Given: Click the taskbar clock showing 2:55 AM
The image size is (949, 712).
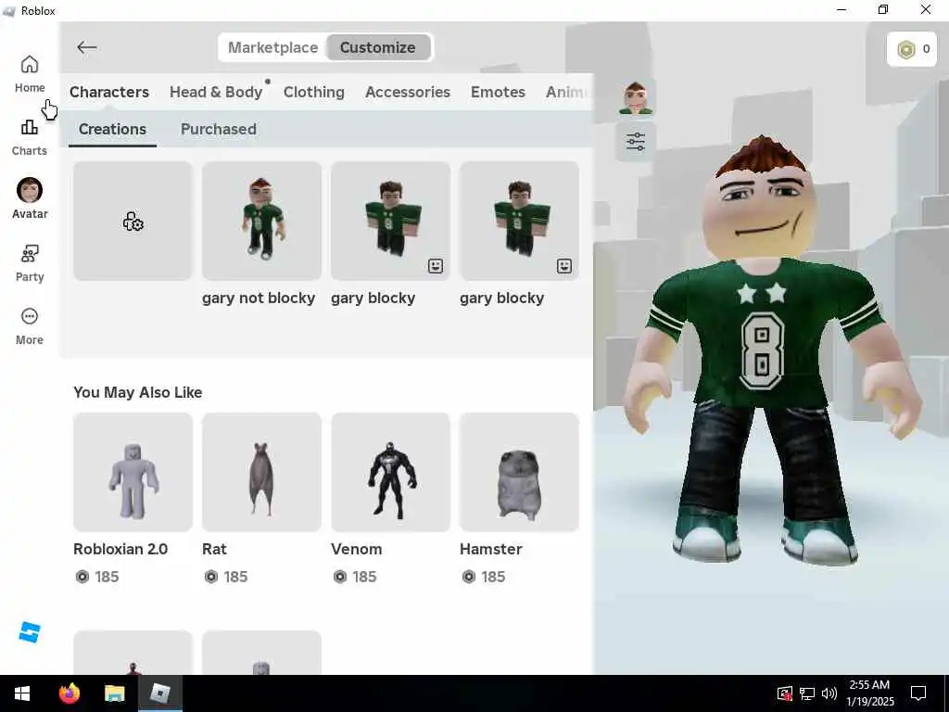Looking at the screenshot, I should click(869, 693).
